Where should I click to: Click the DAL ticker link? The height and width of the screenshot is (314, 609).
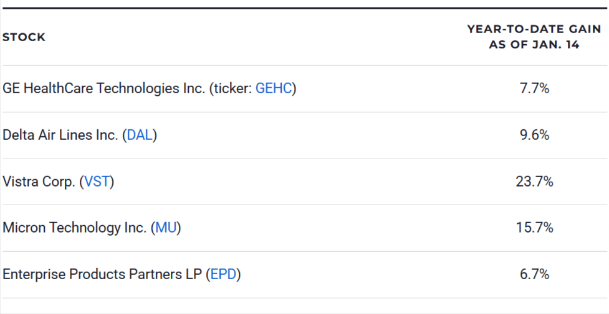(x=140, y=135)
